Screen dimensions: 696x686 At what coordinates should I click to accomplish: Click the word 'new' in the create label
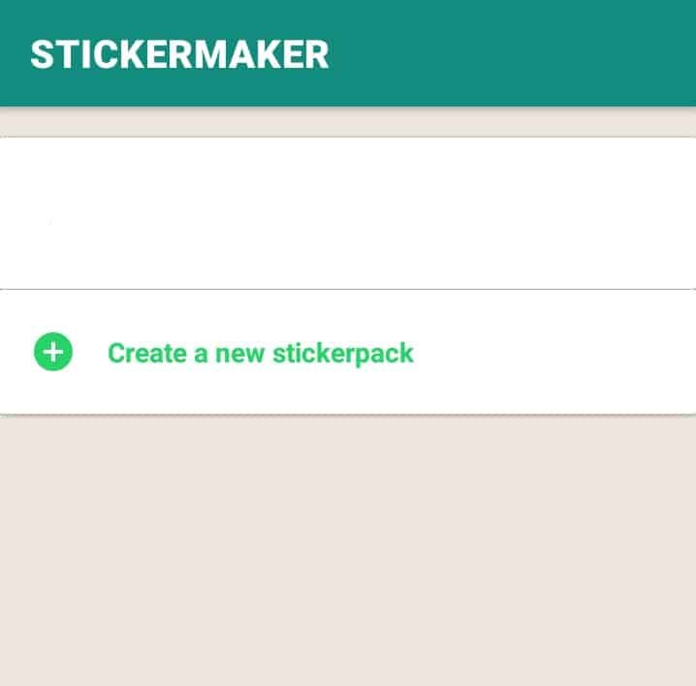coord(239,354)
